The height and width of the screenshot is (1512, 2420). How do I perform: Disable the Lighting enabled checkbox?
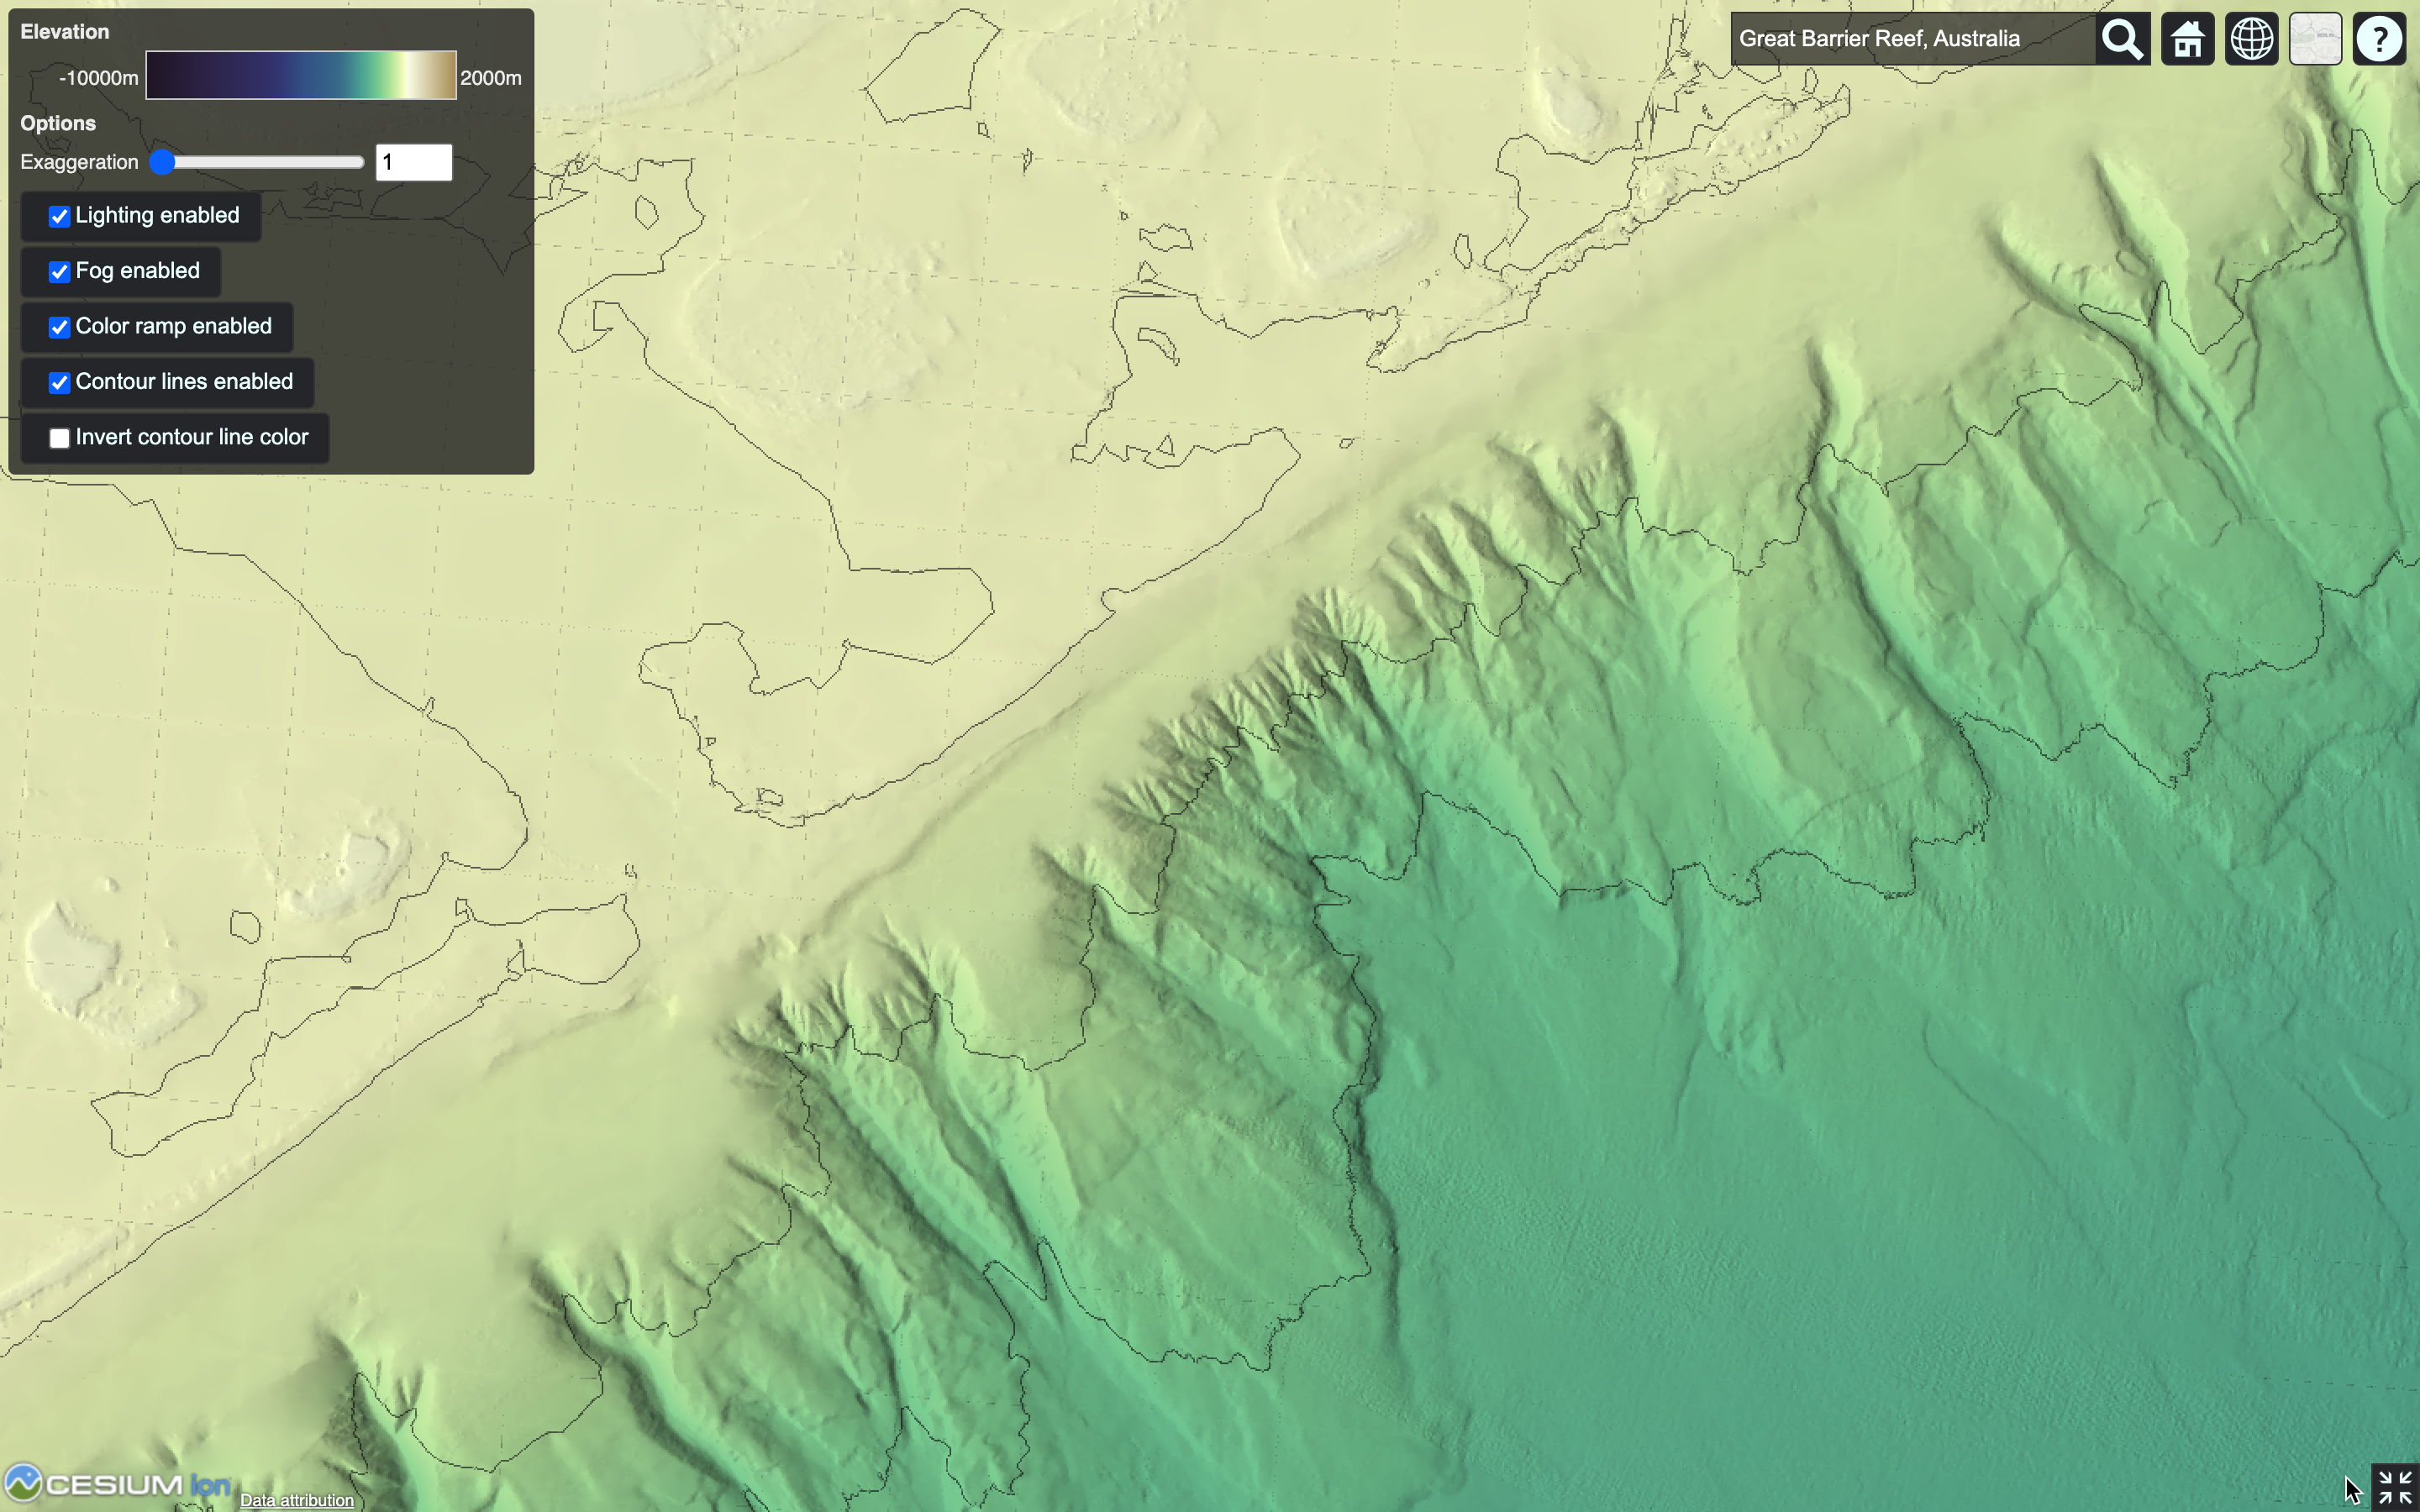point(60,216)
